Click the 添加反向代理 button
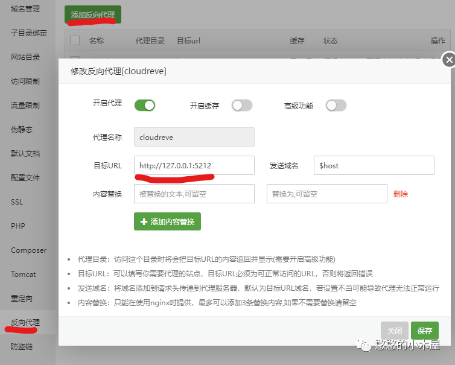This screenshot has height=365, width=455. (93, 14)
